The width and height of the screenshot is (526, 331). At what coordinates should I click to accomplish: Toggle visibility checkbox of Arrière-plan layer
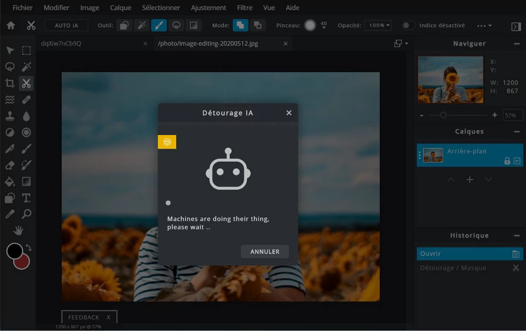coord(517,161)
